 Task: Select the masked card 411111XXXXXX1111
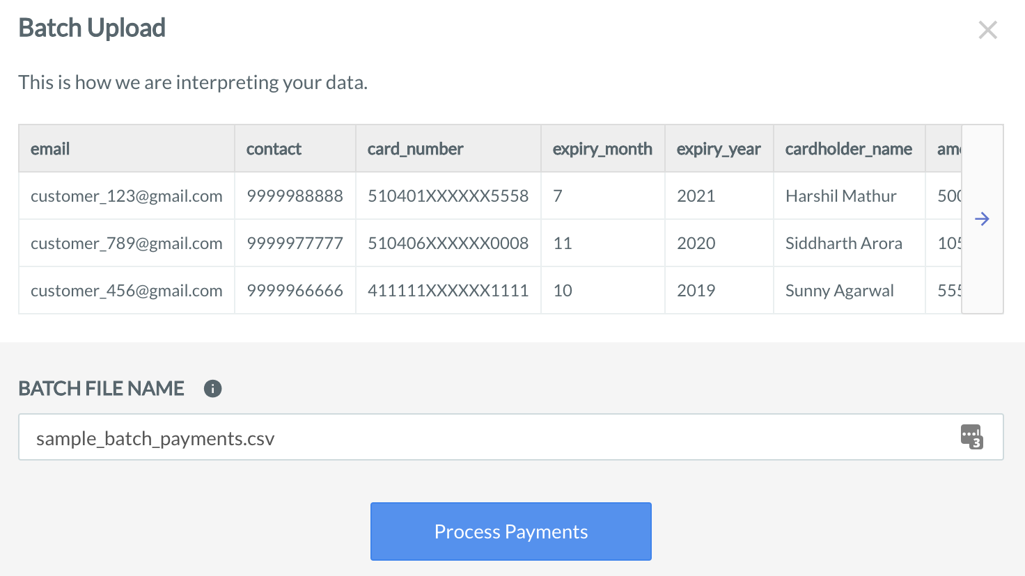[448, 290]
